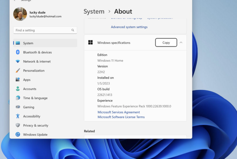Open Accessibility settings
Screen dimensions: 237x159
pyautogui.click(x=45, y=116)
